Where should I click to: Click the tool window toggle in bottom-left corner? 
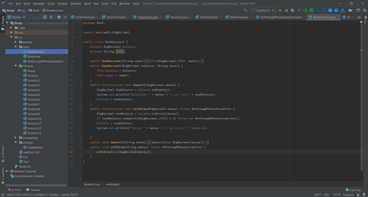point(3,195)
